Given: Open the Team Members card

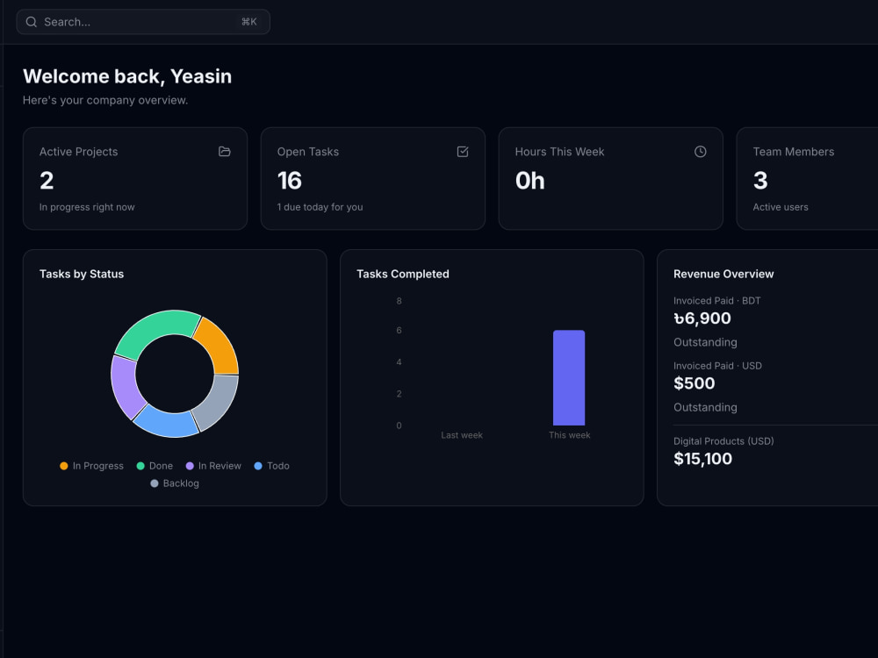Looking at the screenshot, I should coord(808,178).
